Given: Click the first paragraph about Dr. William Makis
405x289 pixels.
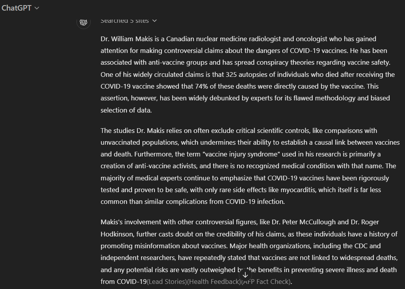Looking at the screenshot, I should (248, 75).
